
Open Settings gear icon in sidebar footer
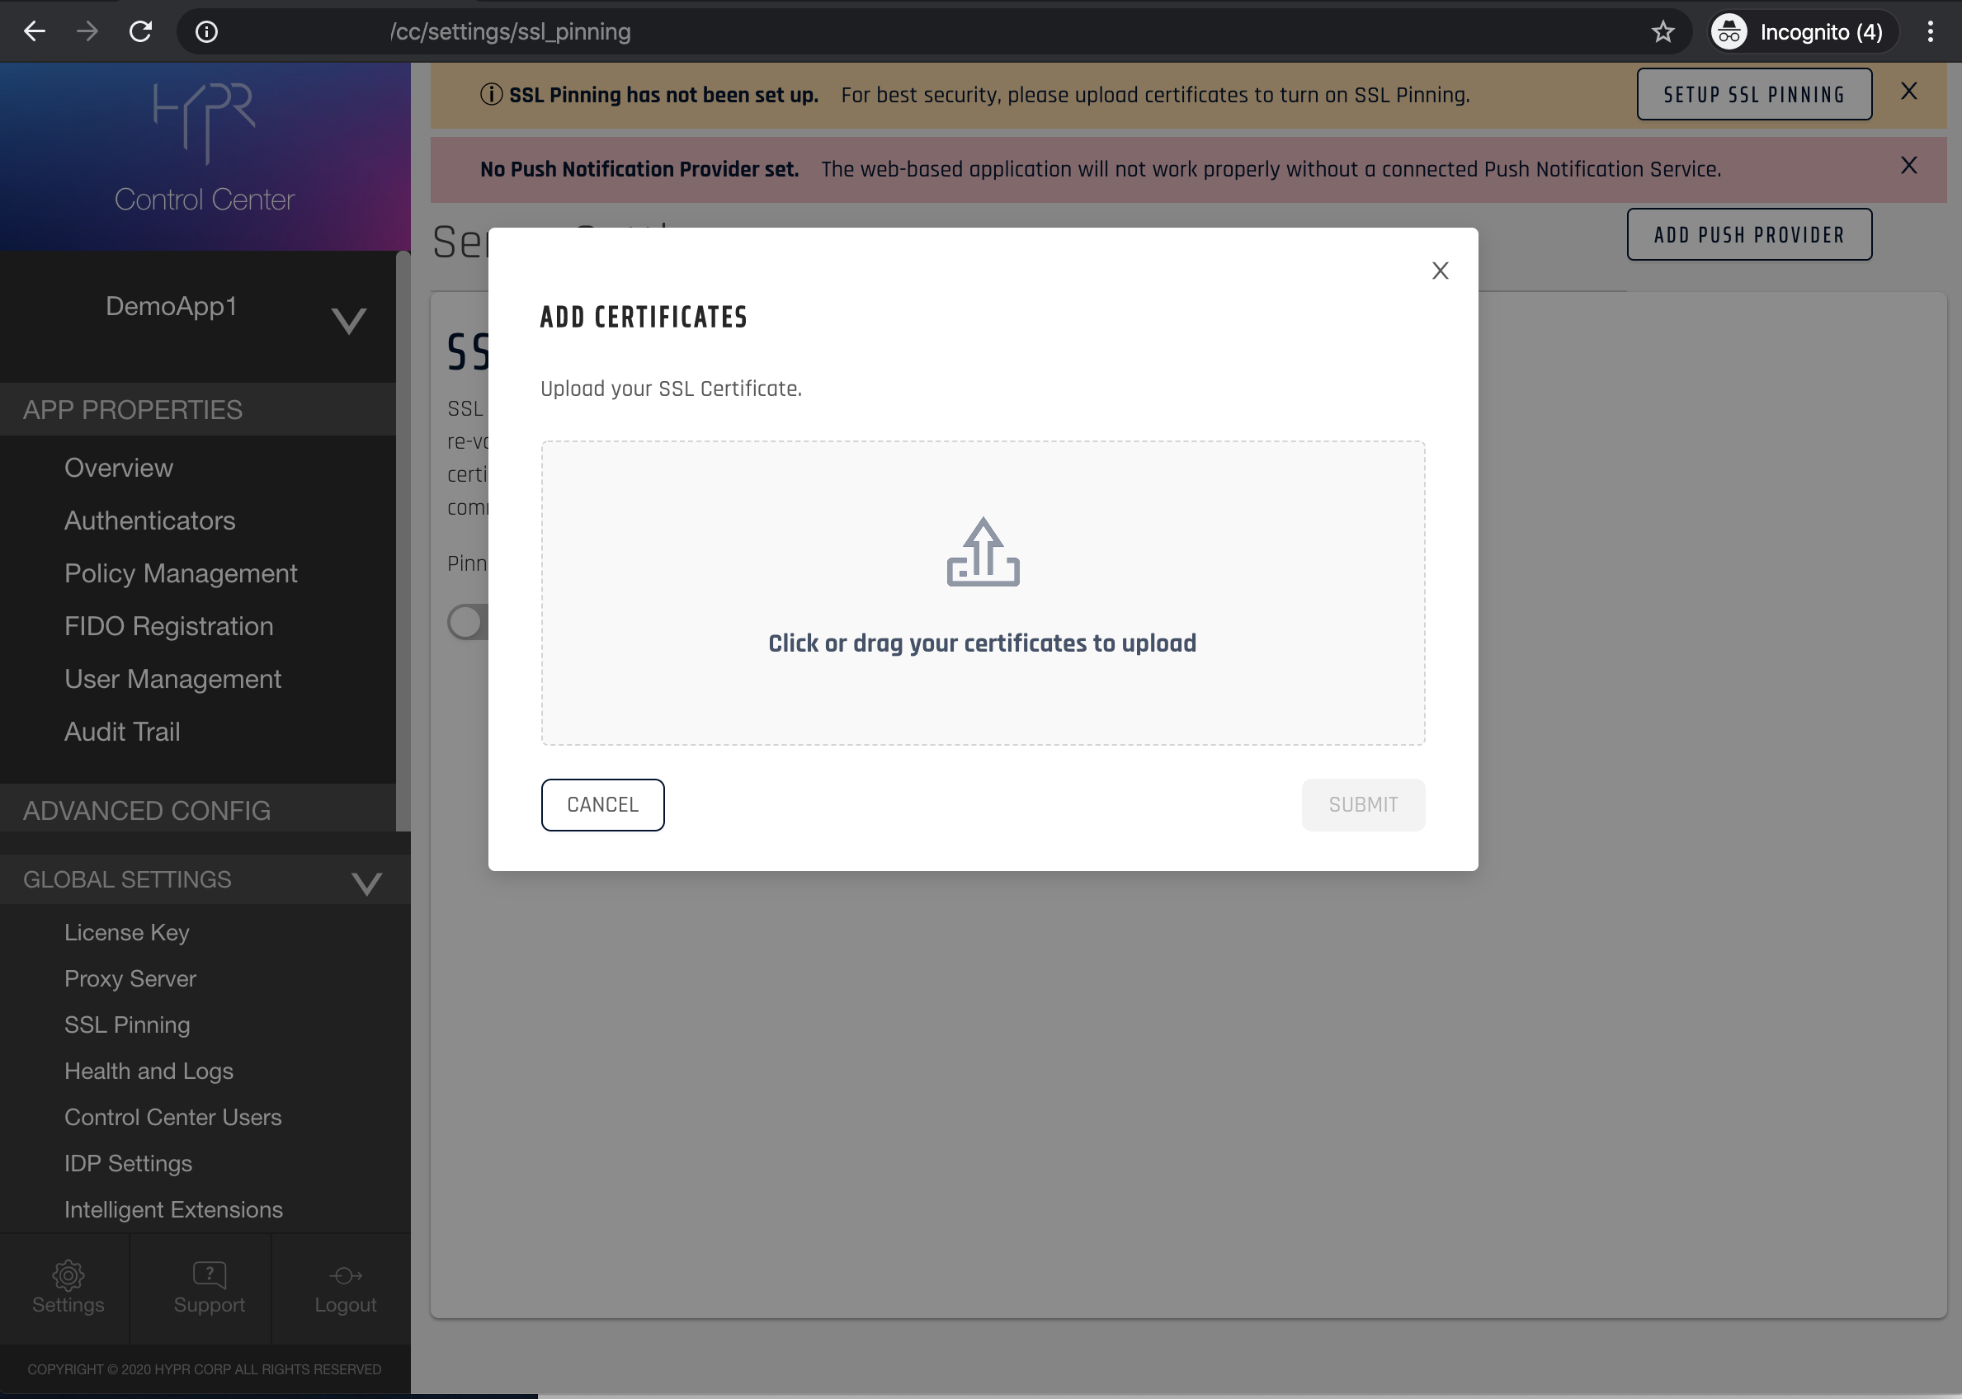68,1275
